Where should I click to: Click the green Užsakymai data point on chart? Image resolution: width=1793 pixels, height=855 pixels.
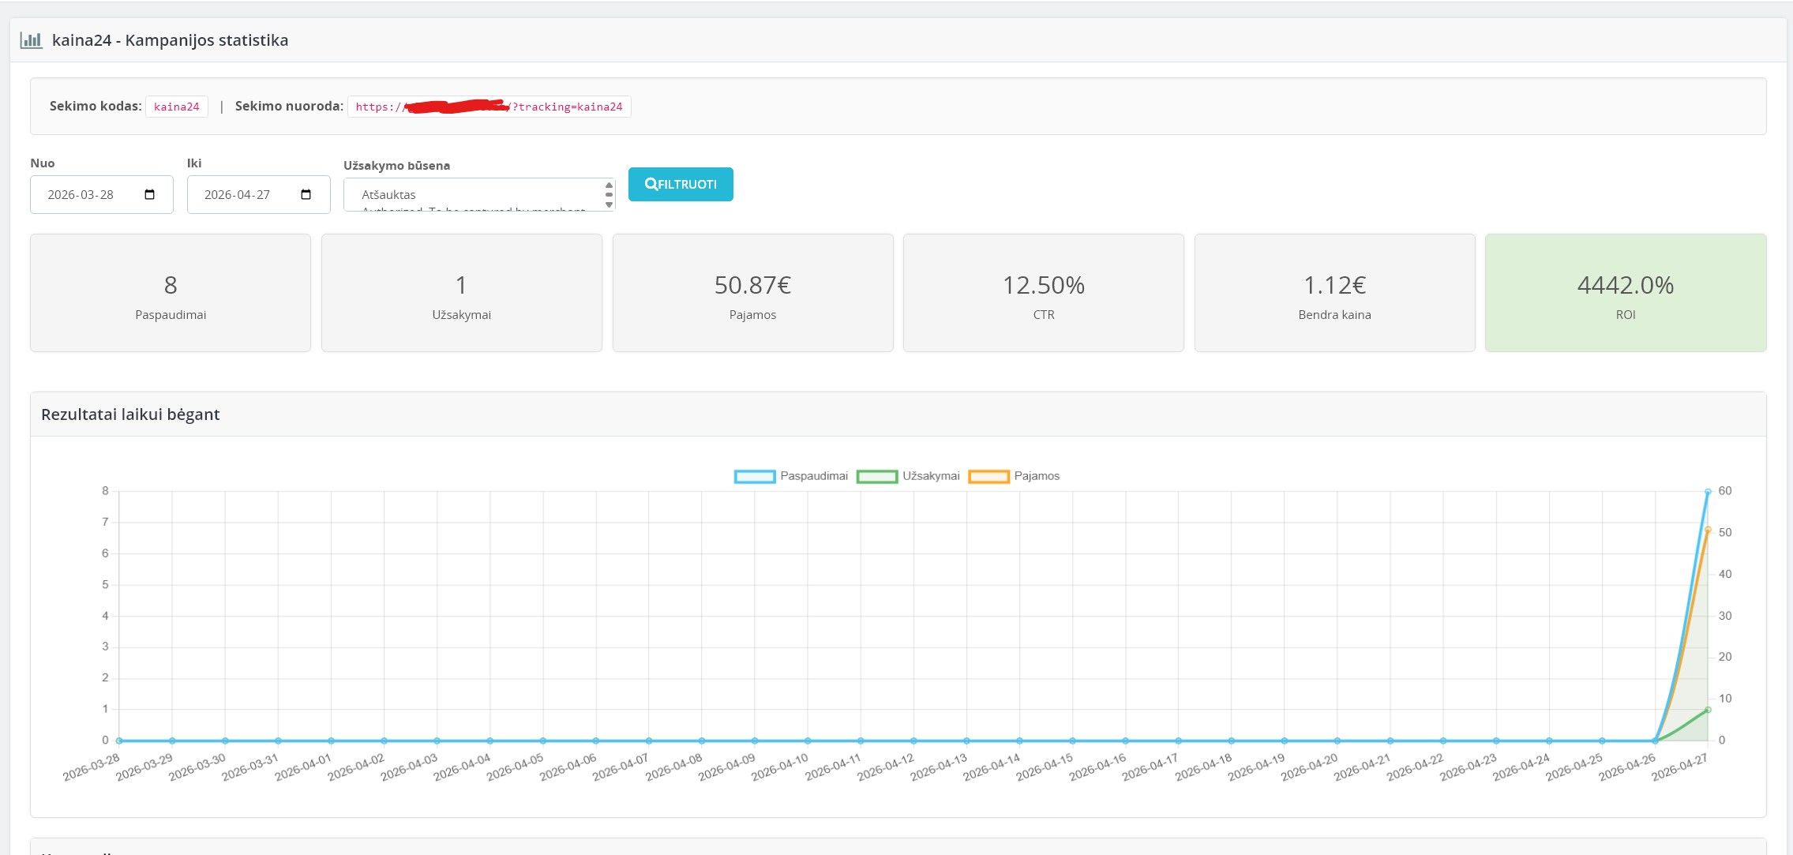pos(1708,710)
